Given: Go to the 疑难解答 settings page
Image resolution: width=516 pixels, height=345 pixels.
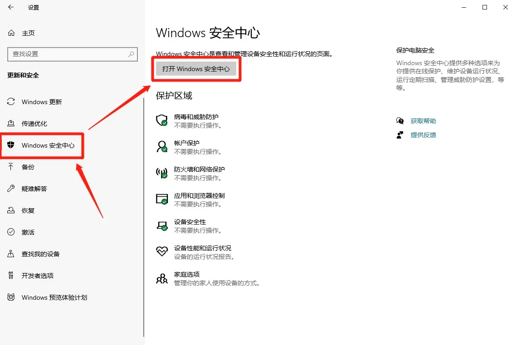Looking at the screenshot, I should [x=34, y=189].
